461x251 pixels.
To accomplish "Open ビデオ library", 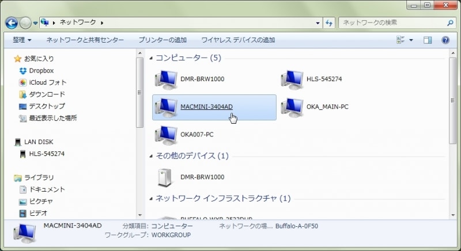I will coord(38,213).
